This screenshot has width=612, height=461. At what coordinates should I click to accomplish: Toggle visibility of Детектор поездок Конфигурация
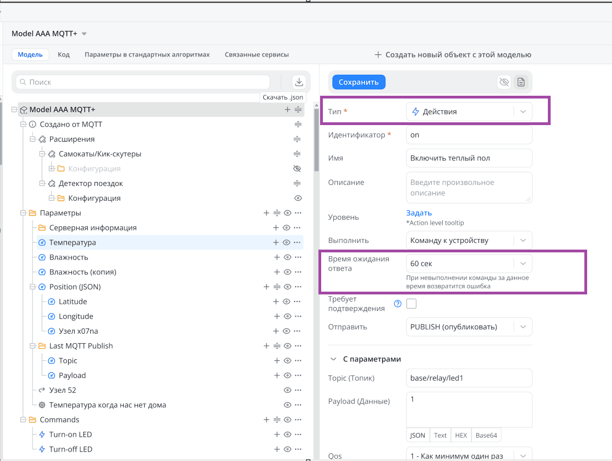point(297,198)
